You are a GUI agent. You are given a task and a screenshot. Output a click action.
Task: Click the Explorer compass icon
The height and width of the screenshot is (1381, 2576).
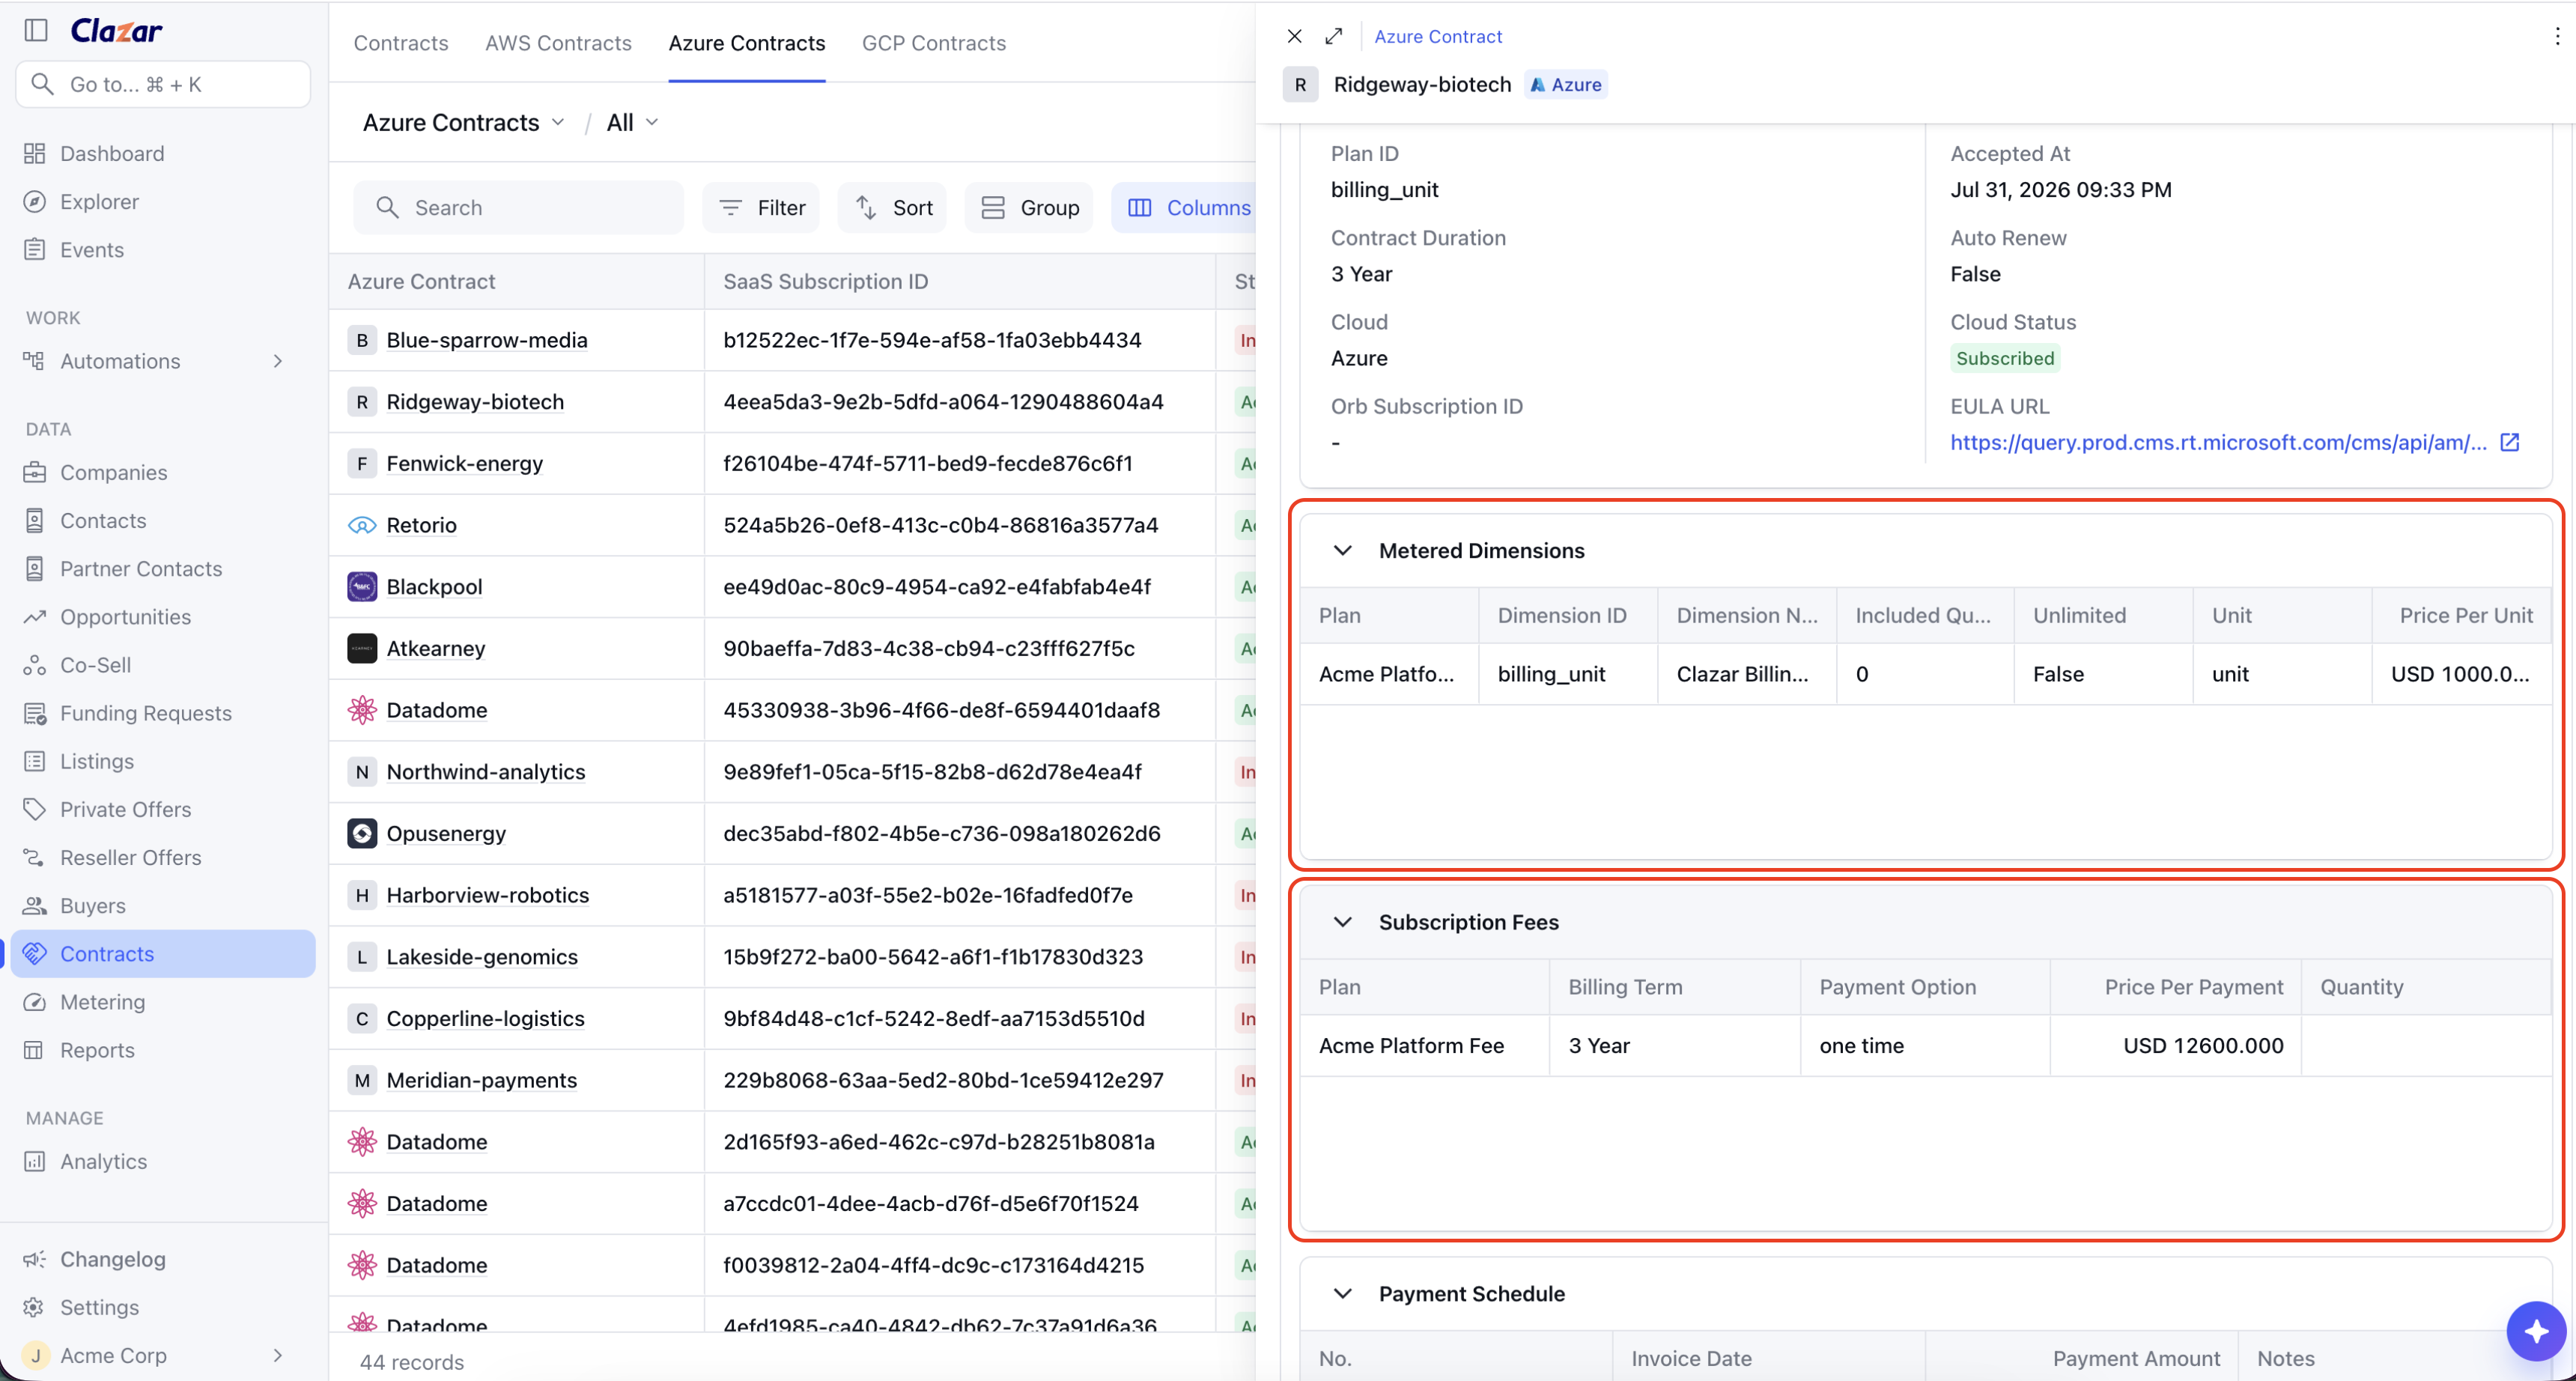click(35, 201)
